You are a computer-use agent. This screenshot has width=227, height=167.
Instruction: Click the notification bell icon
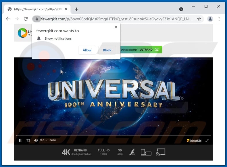click(x=39, y=39)
